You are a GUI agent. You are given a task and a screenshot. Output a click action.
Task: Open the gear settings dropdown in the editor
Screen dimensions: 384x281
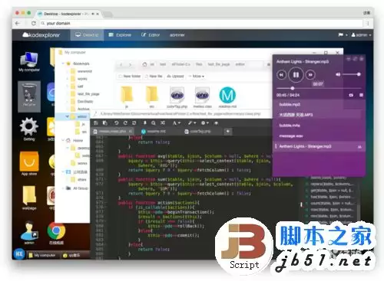pos(205,123)
